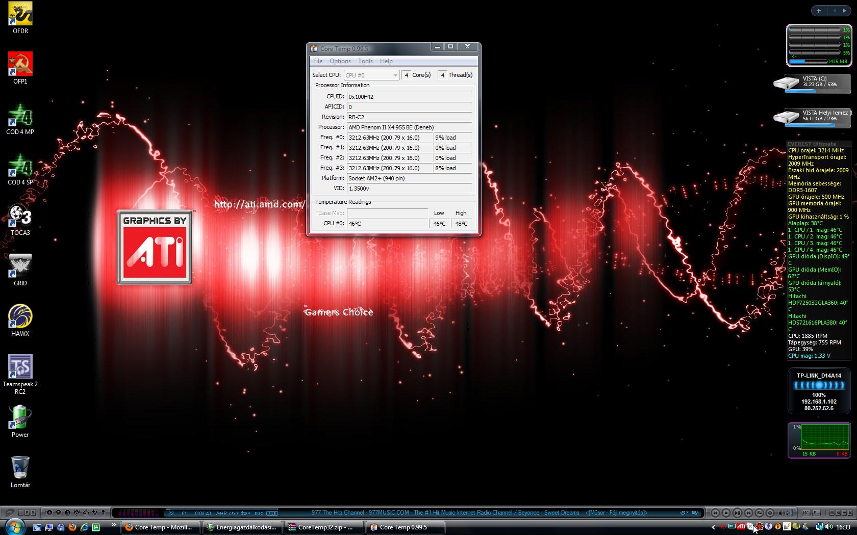Image resolution: width=857 pixels, height=535 pixels.
Task: Click the Processor field AMD Phenom II
Action: 409,127
